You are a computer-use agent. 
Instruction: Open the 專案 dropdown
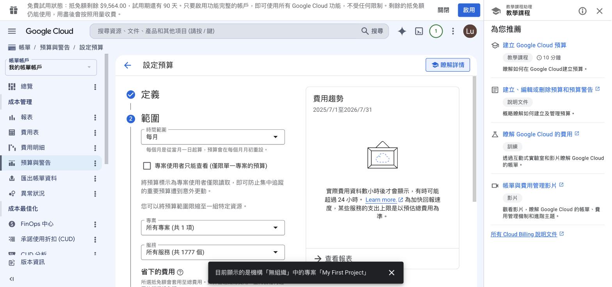[x=213, y=228]
